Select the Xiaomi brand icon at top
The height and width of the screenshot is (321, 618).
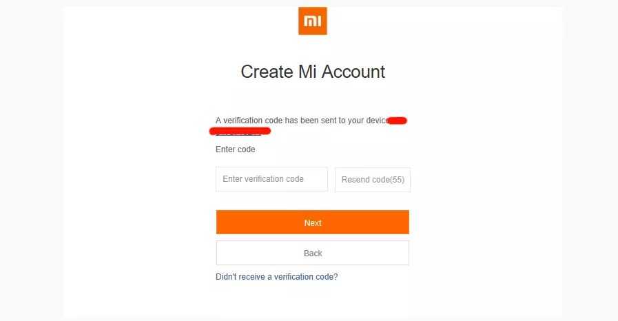pos(312,21)
